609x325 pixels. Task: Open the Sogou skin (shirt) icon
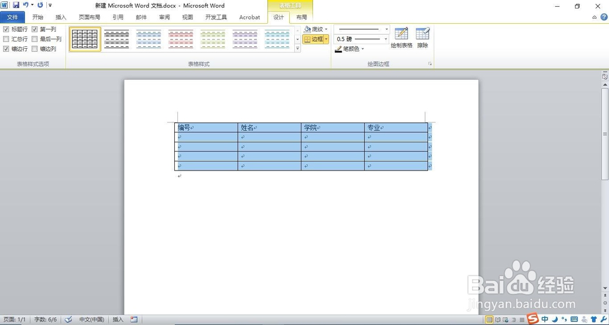pos(593,319)
